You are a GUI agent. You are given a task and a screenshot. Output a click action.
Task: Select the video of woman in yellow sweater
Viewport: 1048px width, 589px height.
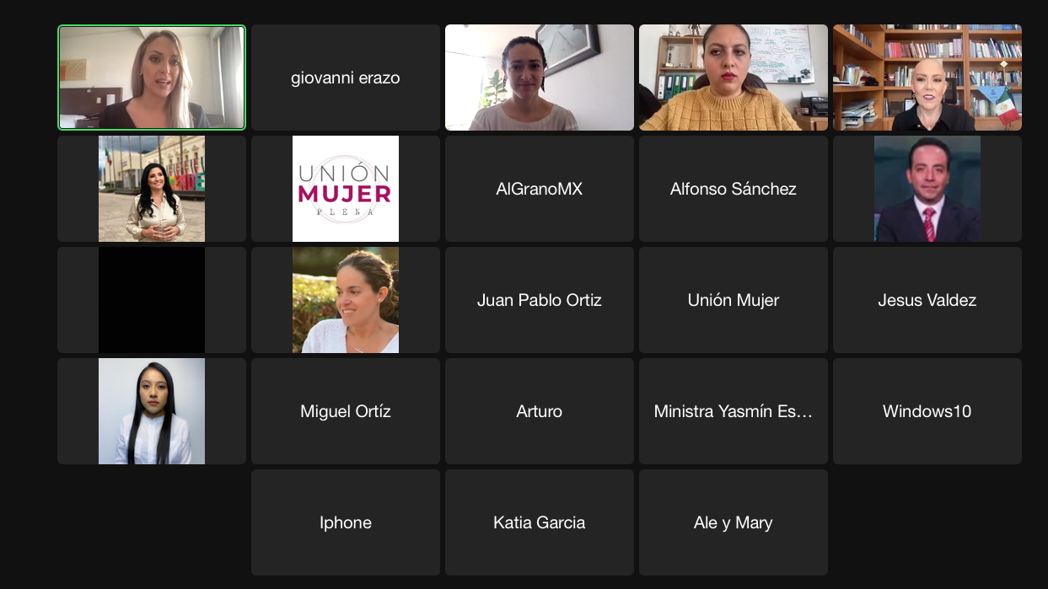click(734, 78)
